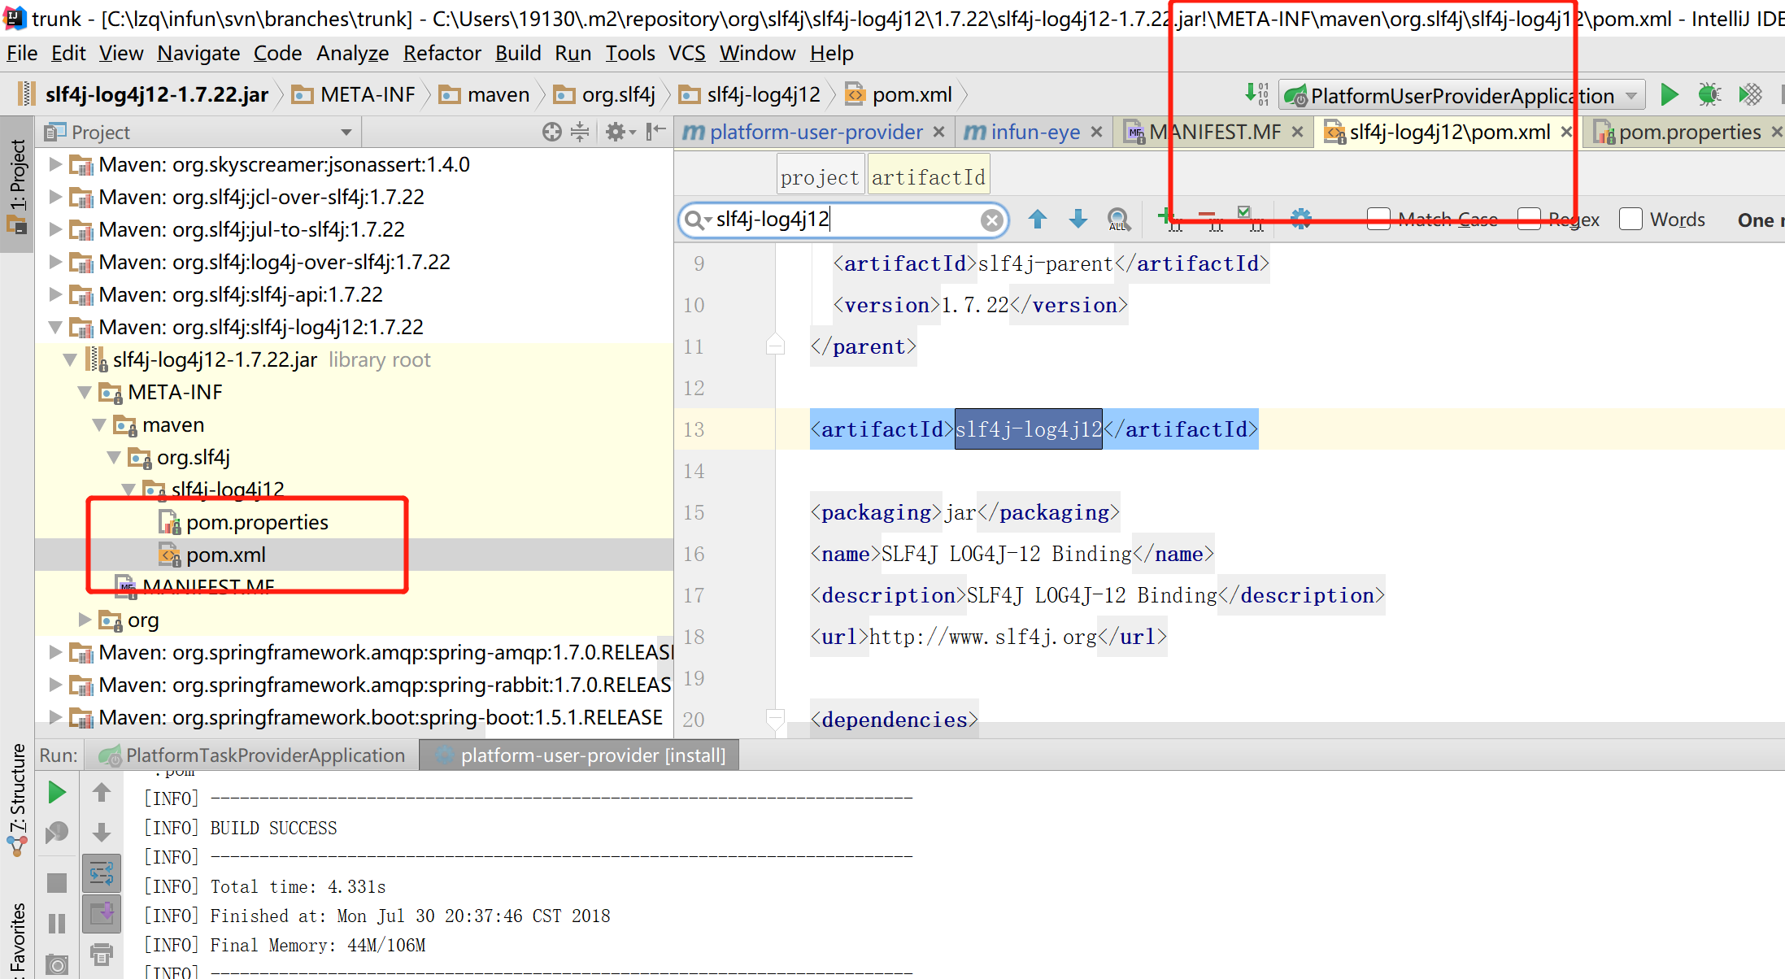The height and width of the screenshot is (979, 1785).
Task: Pause the Run panel output
Action: tap(57, 924)
